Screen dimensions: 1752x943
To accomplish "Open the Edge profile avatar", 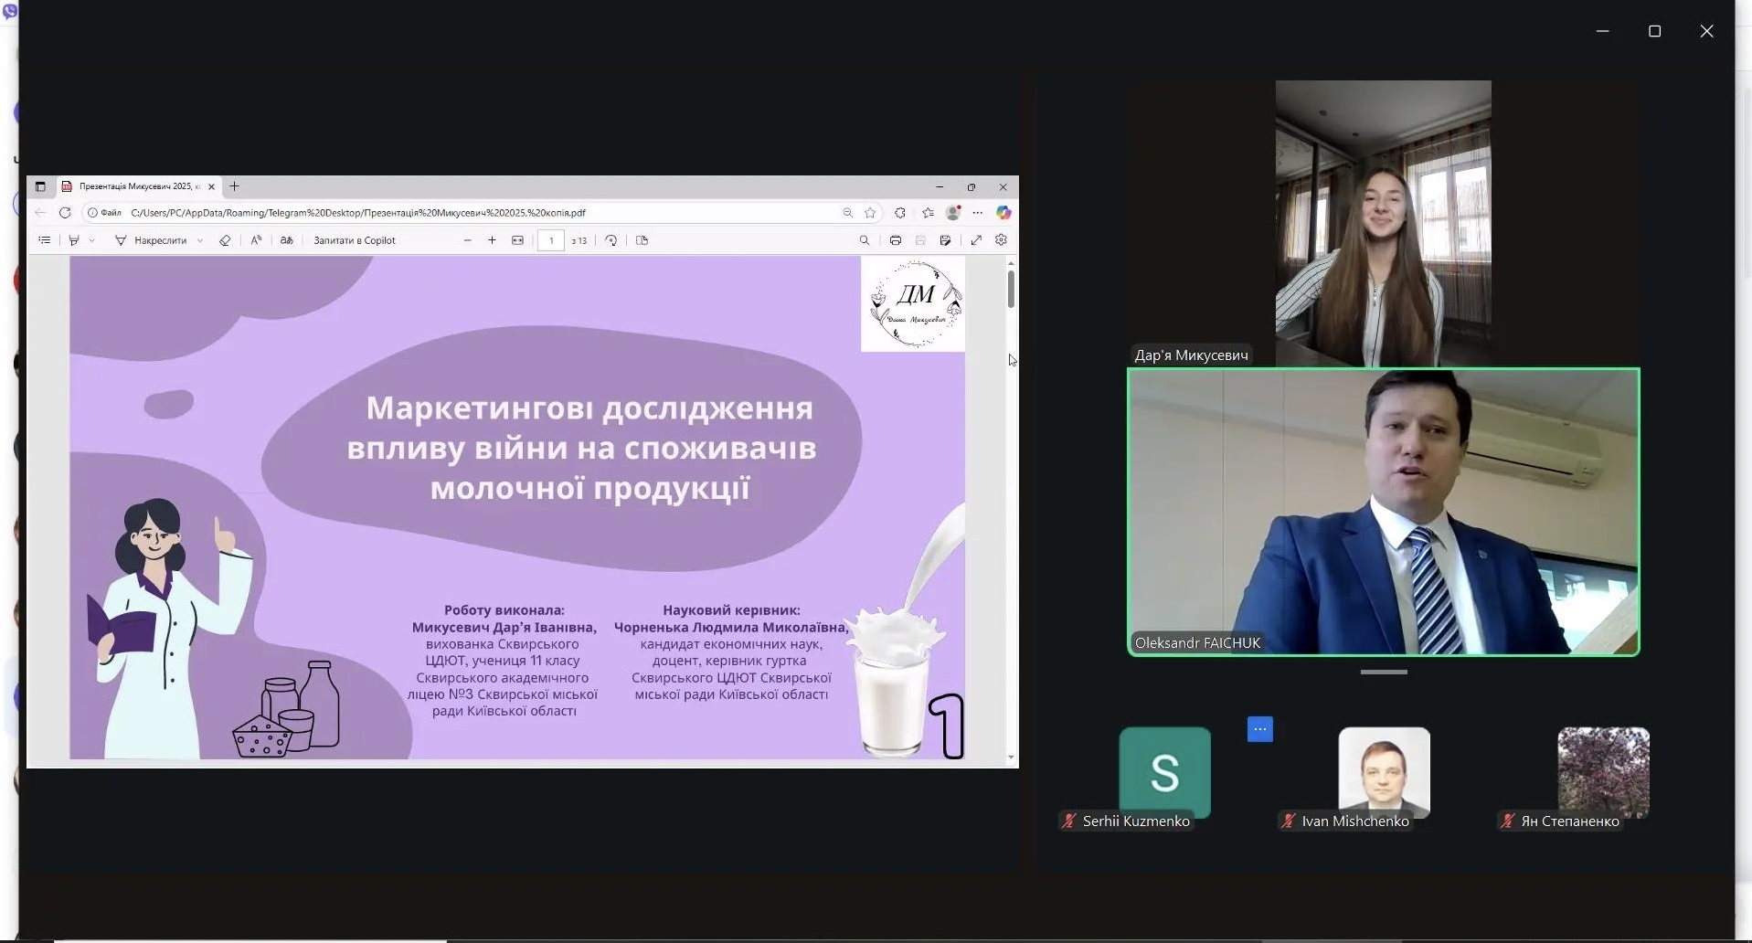I will [x=953, y=213].
